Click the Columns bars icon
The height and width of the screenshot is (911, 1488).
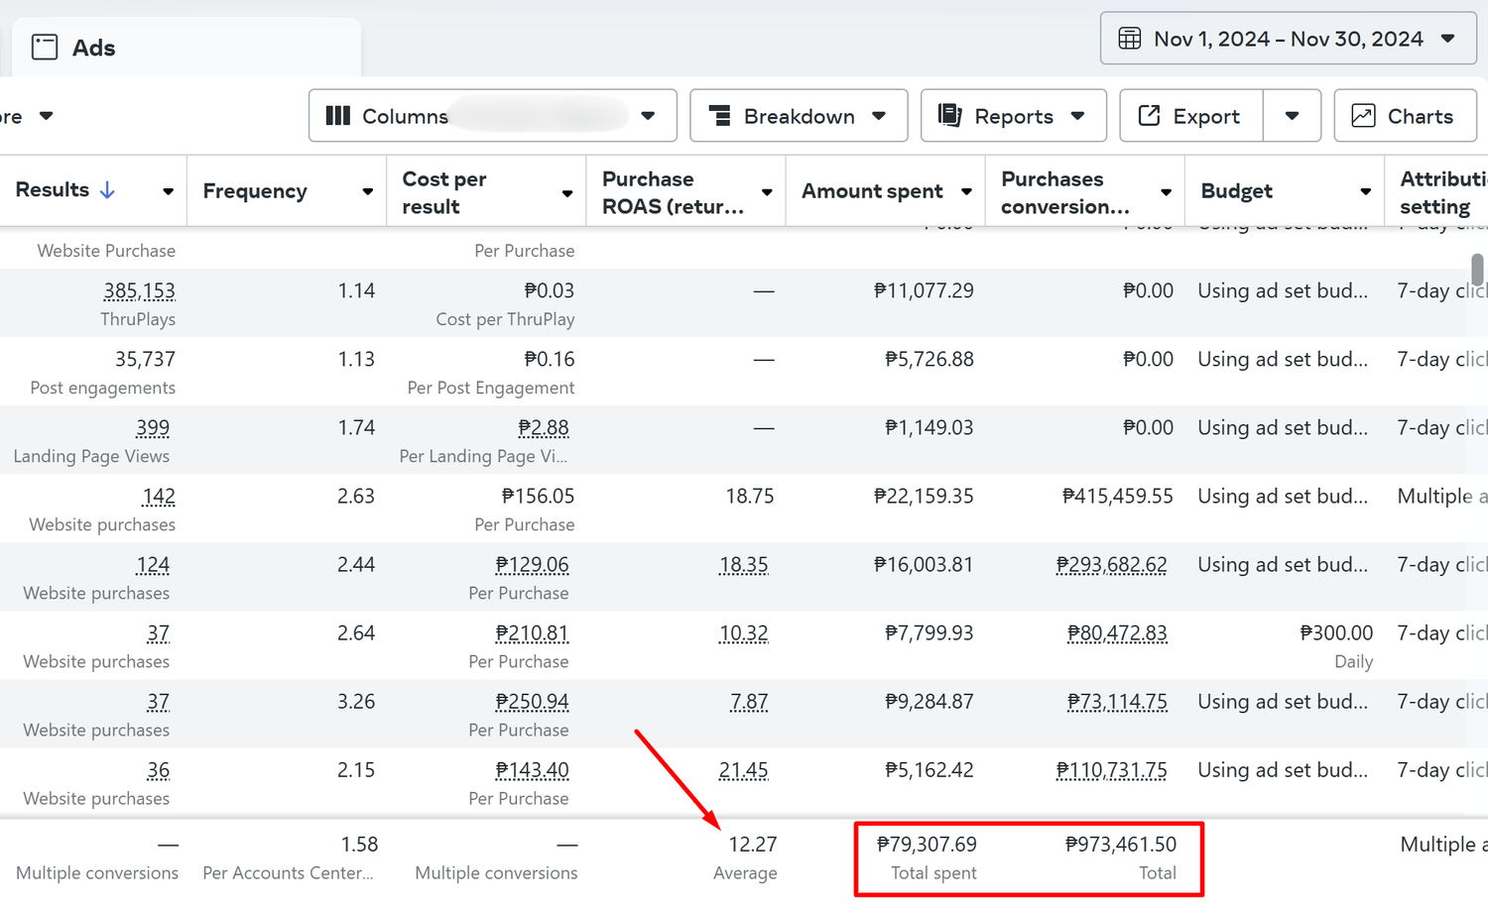pos(338,116)
